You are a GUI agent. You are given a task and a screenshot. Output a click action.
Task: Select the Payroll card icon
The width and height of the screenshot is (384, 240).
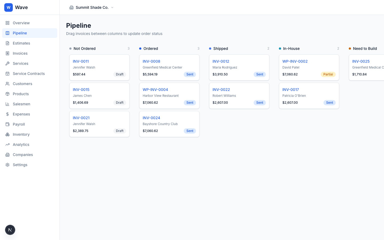(7, 124)
